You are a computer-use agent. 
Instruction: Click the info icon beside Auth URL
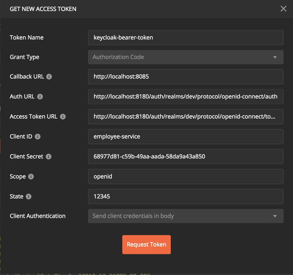40,97
